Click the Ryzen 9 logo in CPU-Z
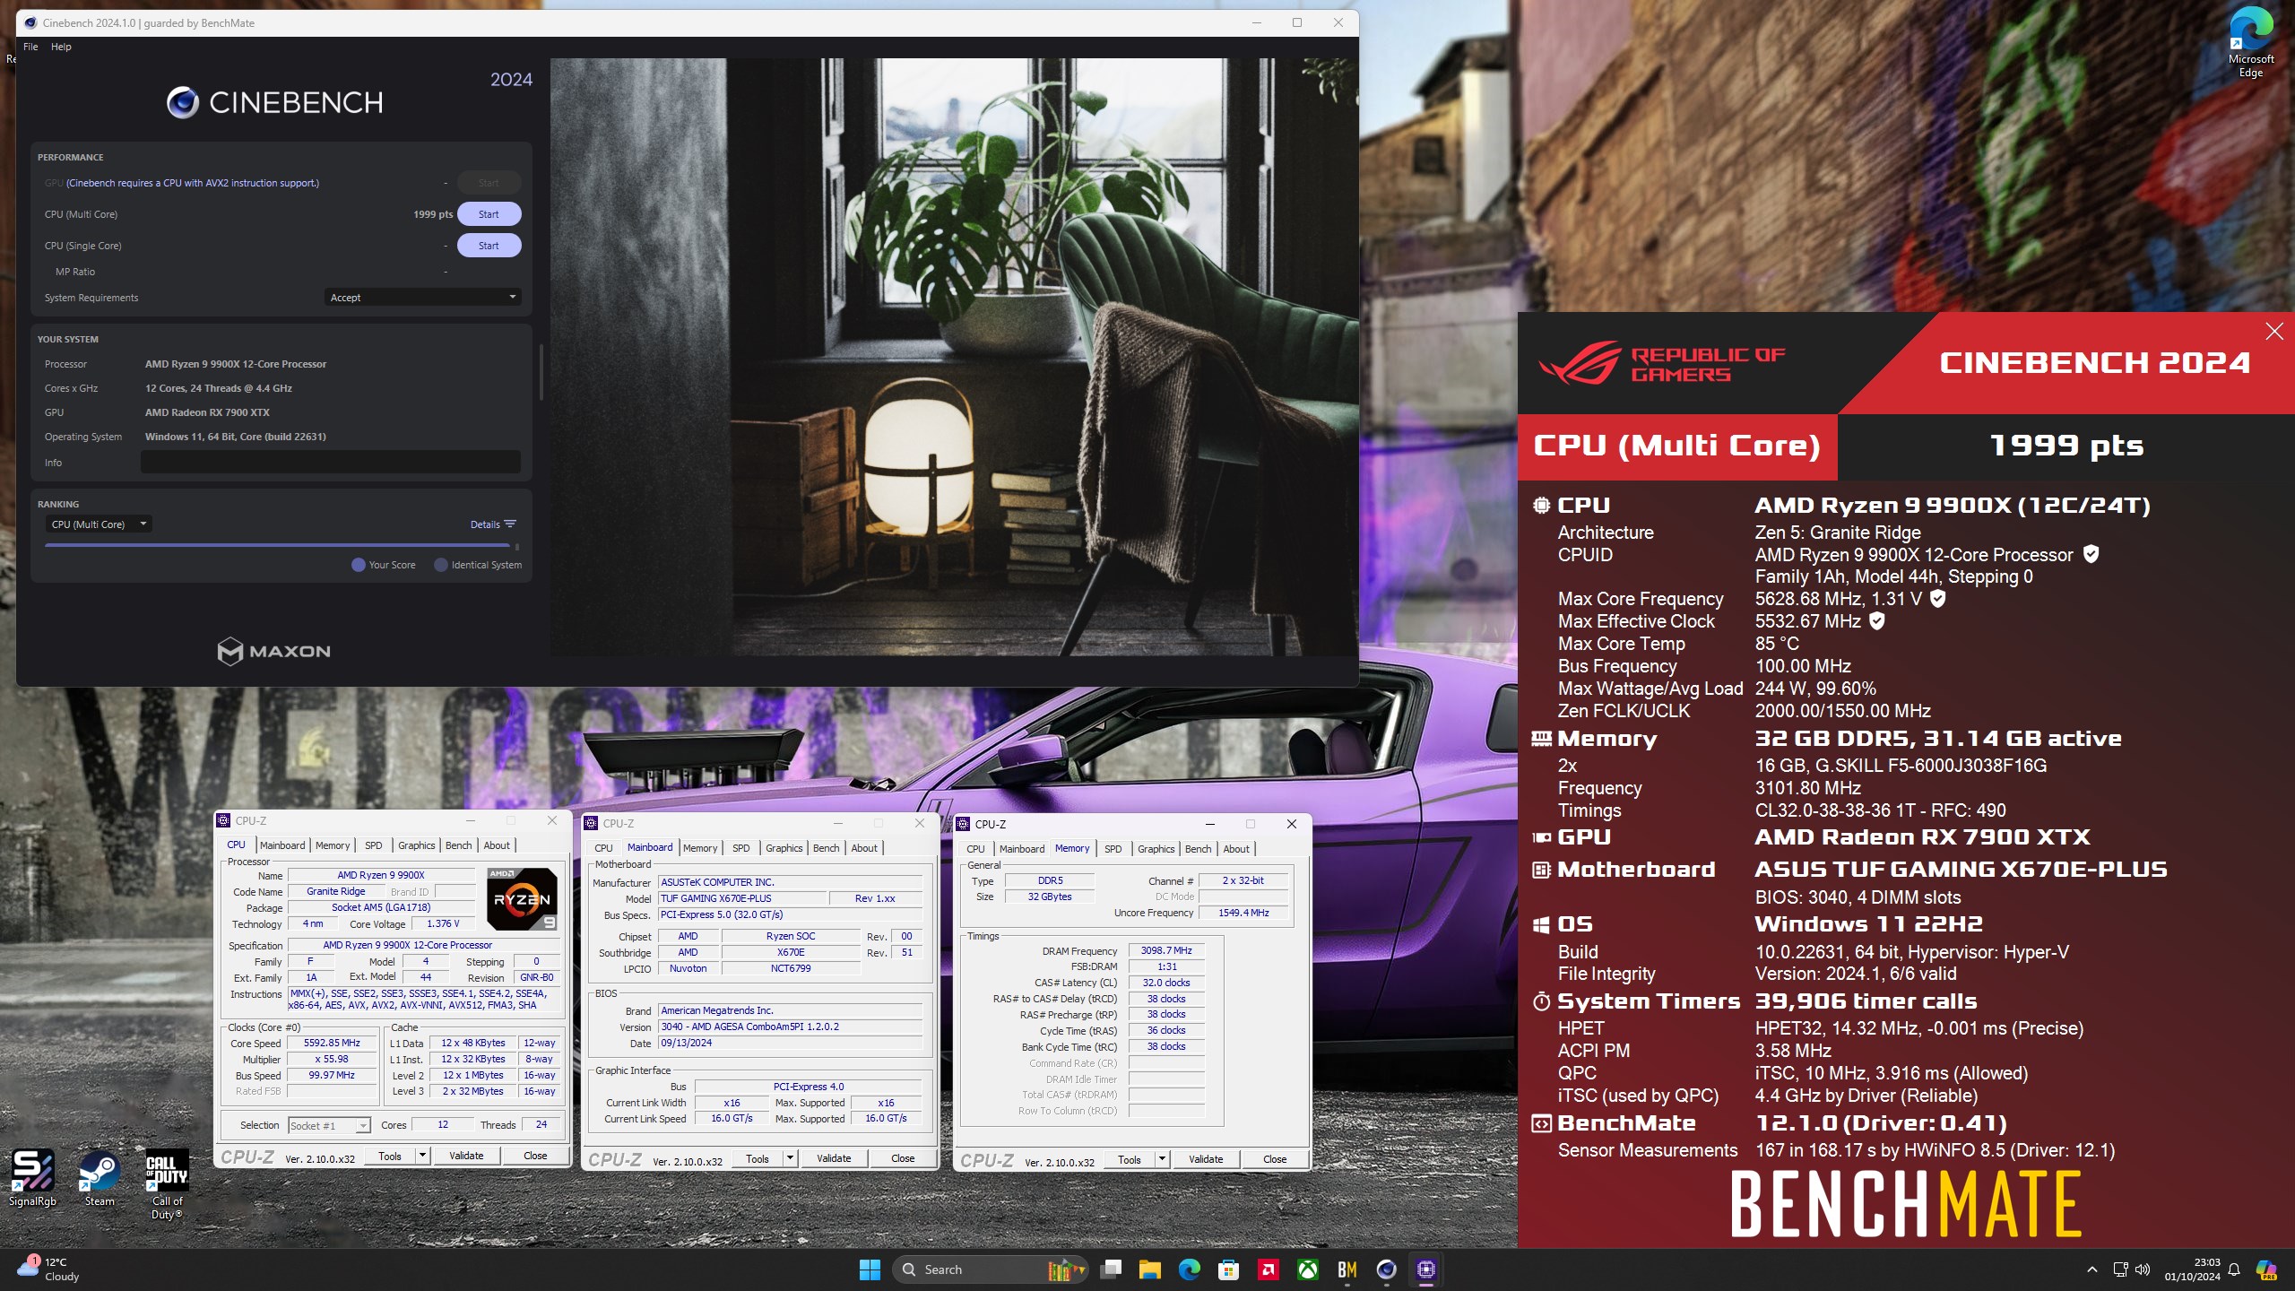The width and height of the screenshot is (2295, 1291). (x=522, y=898)
